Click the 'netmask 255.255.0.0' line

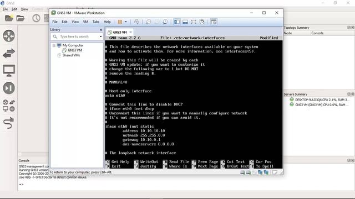point(144,135)
